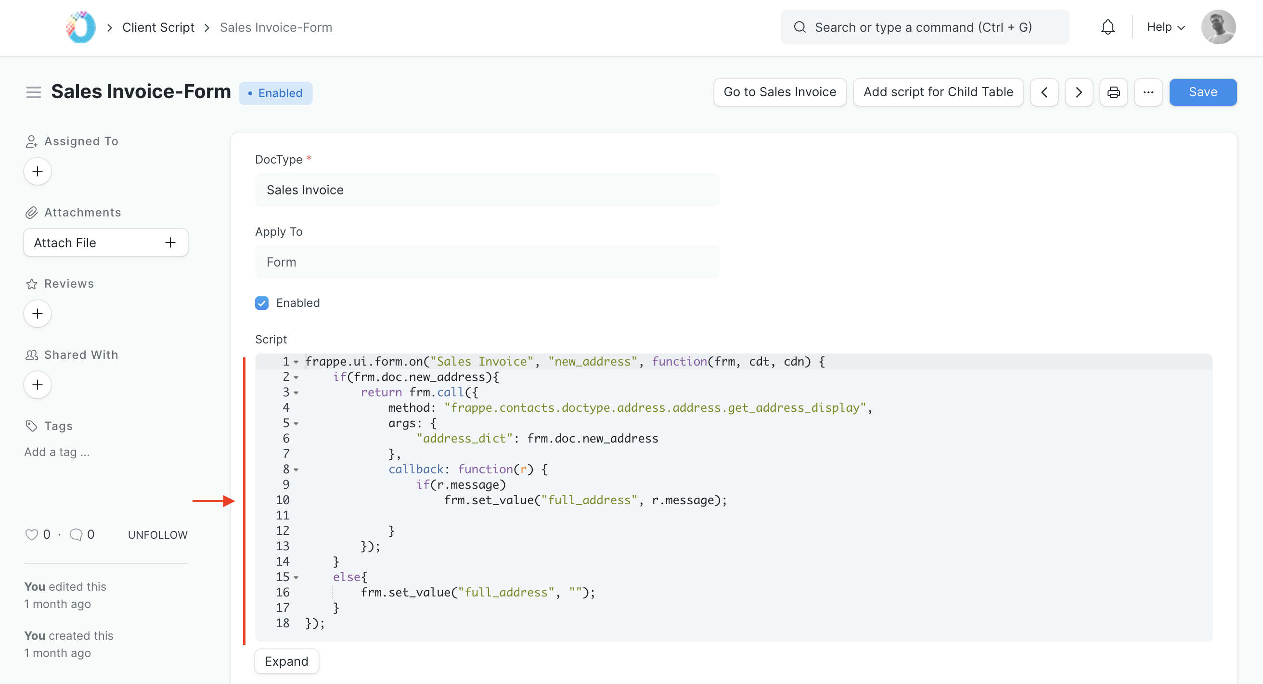Screen dimensions: 1263x684
Task: Print this Client Script document
Action: (1113, 92)
